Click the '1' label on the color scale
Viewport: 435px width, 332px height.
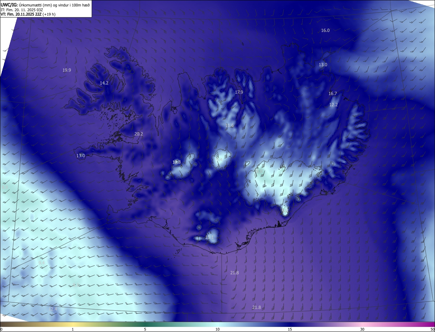coord(73,329)
